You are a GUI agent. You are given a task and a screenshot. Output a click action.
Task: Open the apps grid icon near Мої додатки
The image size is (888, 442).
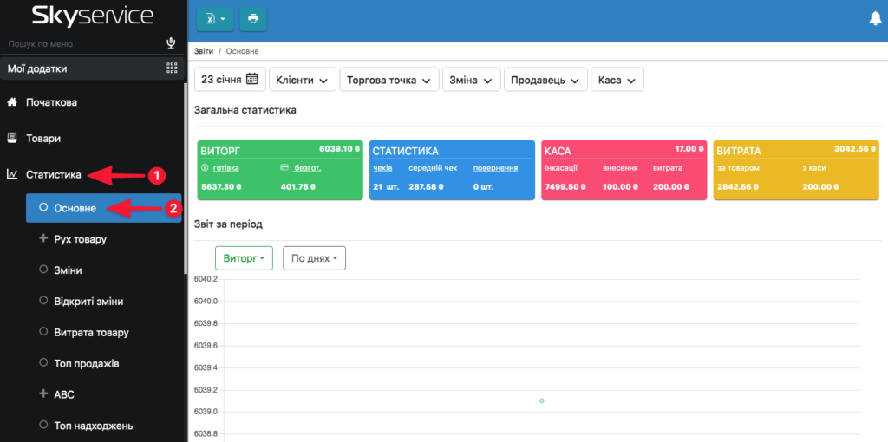pos(171,68)
